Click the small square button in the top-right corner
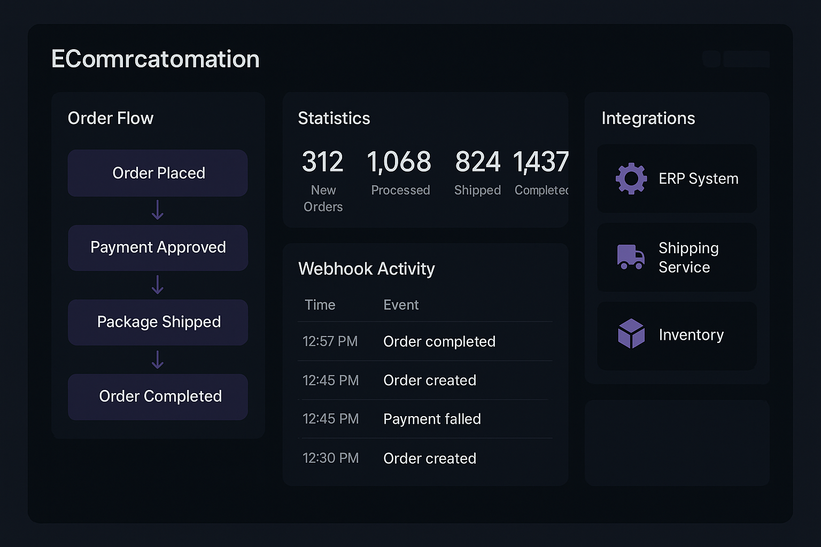 711,59
